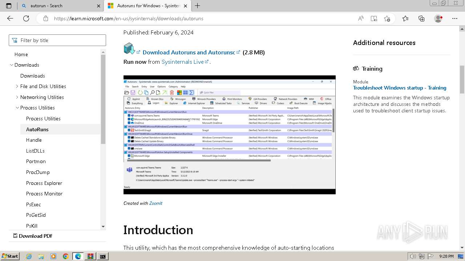Image resolution: width=465 pixels, height=261 pixels.
Task: Click Download PDF link text
Action: tap(36, 236)
